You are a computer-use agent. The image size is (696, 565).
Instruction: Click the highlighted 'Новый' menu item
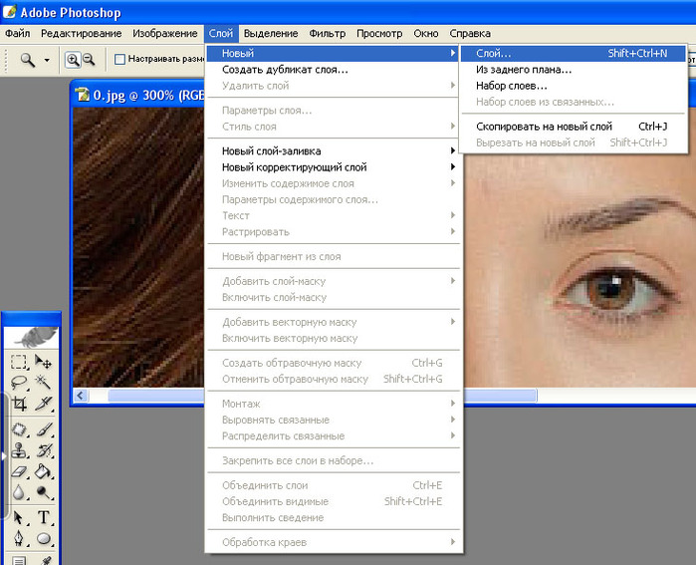pyautogui.click(x=334, y=53)
